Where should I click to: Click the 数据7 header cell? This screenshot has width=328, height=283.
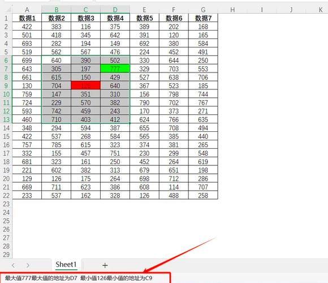(203, 18)
